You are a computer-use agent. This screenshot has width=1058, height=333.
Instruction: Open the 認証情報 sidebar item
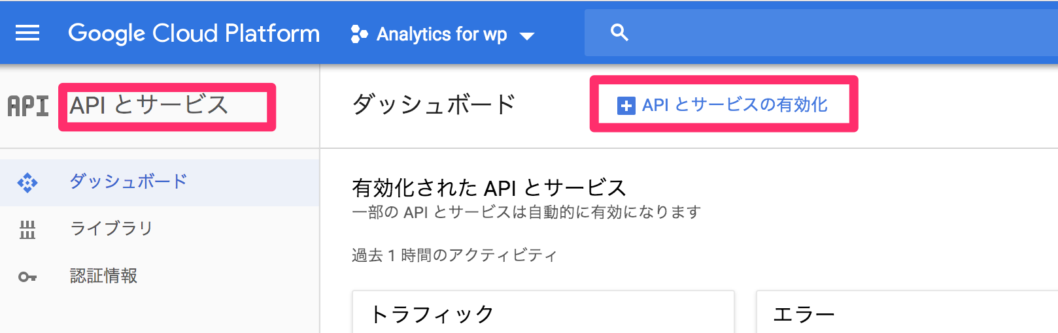pos(160,276)
